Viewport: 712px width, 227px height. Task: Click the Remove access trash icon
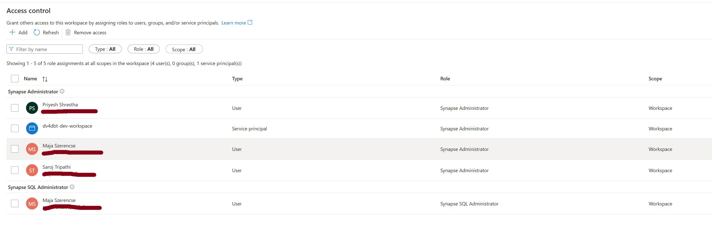tap(68, 32)
